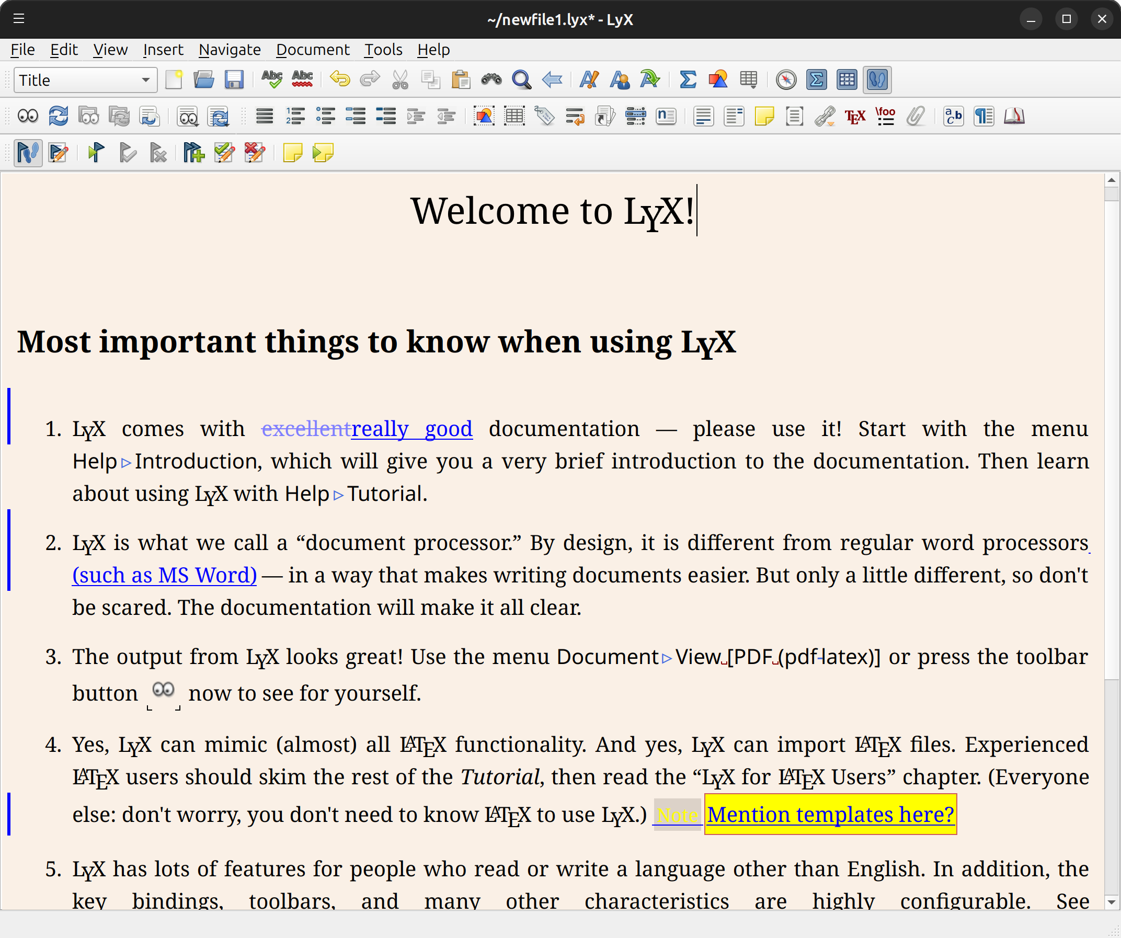Viewport: 1121px width, 938px height.
Task: Open the dropdown arrow beside the table icon
Action: point(754,86)
